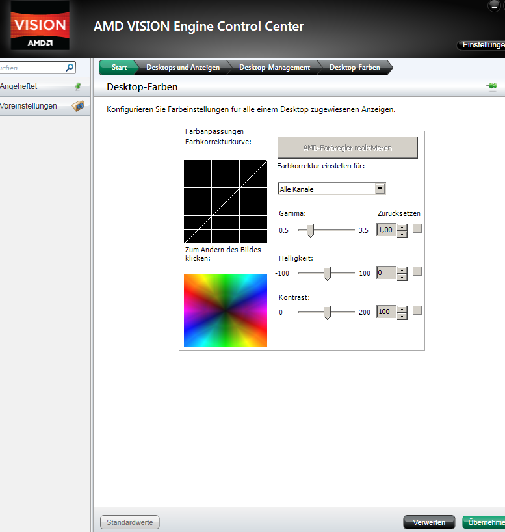Navigate to Desktop-Management breadcrumb
The image size is (505, 532).
pyautogui.click(x=275, y=67)
